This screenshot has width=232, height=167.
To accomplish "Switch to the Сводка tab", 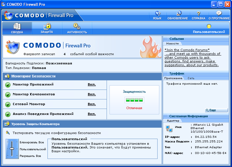I will pos(17,28).
